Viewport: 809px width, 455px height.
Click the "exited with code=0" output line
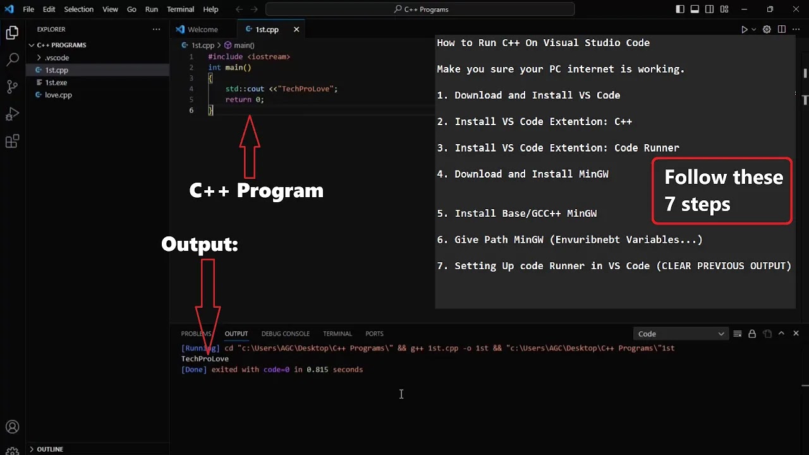[x=272, y=370]
